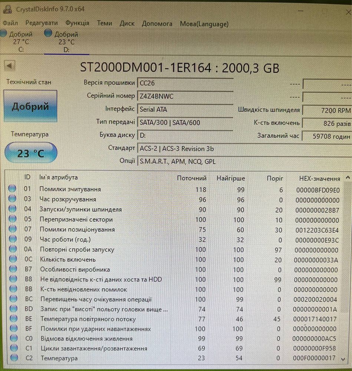This screenshot has width=352, height=371.
Task: Click the Добрий health status button
Action: click(x=30, y=106)
